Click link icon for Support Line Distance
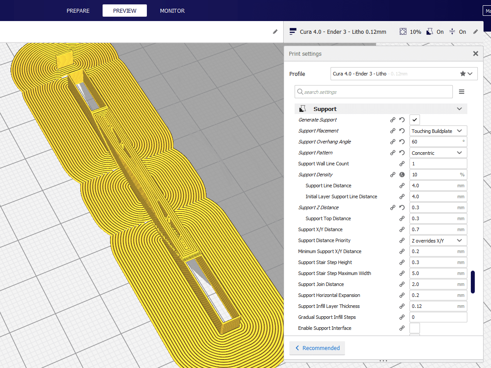491x368 pixels. (x=402, y=186)
